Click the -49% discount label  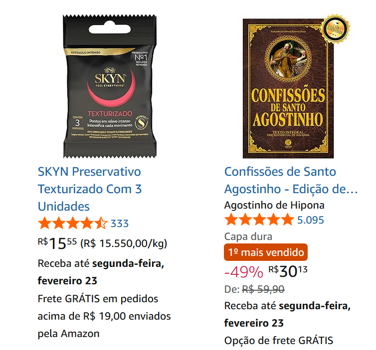point(244,272)
